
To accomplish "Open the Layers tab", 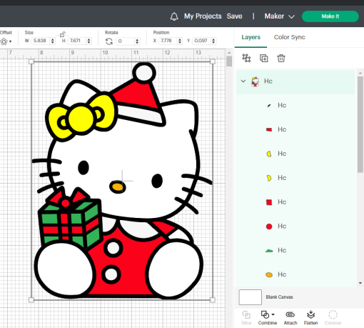I will (x=251, y=37).
